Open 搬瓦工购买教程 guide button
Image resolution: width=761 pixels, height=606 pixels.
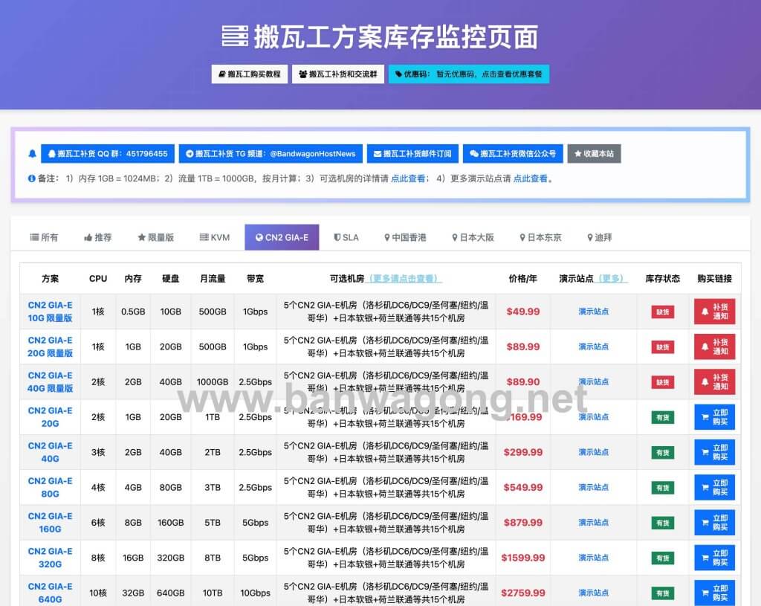tap(250, 74)
